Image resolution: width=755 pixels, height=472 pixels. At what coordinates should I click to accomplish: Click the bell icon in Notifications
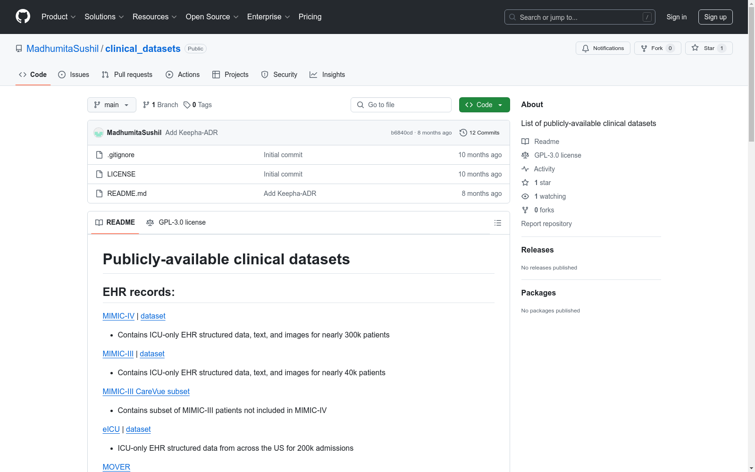[x=586, y=48]
